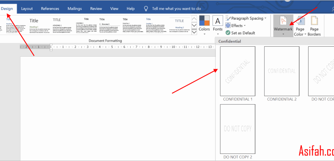Screen dimensions: 334x161
Task: Click Set as Default
Action: click(240, 33)
